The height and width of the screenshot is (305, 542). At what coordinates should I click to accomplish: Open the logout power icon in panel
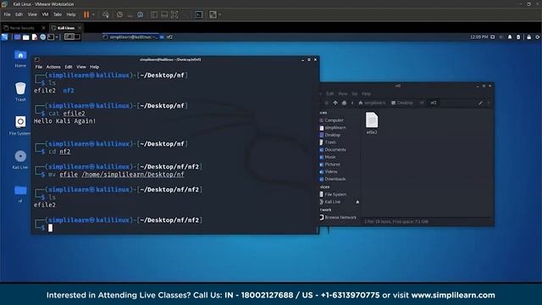[x=538, y=37]
